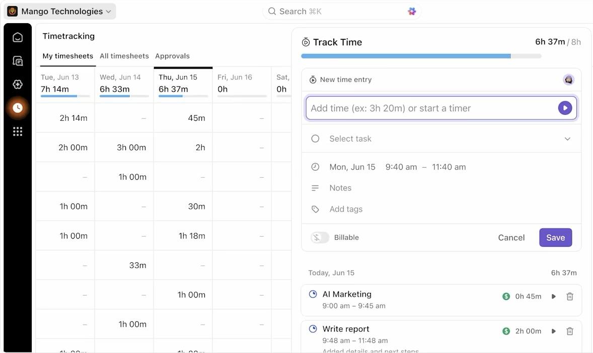Screen dimensions: 593x353
Task: Switch to the Approvals tab
Action: pyautogui.click(x=173, y=56)
